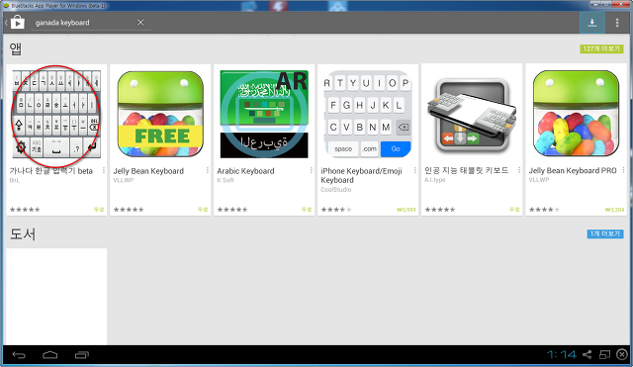Tap the green 127개 더보기 button

click(x=601, y=48)
